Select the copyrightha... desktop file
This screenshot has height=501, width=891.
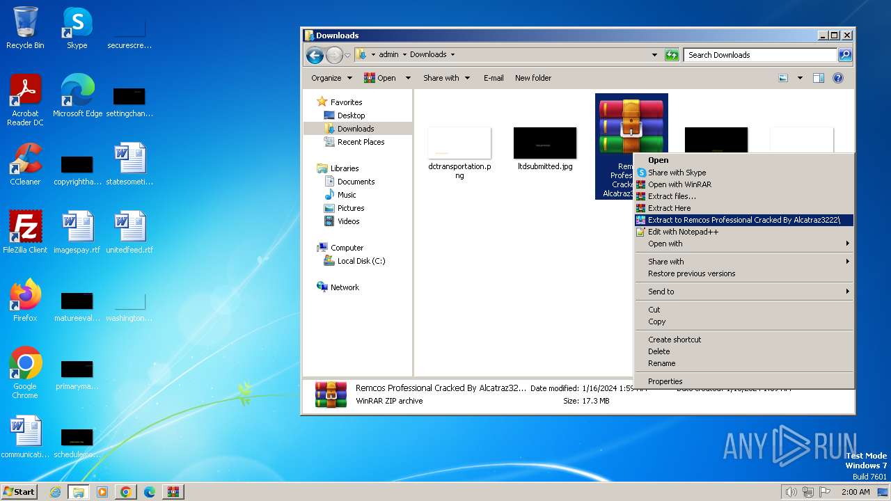point(77,169)
